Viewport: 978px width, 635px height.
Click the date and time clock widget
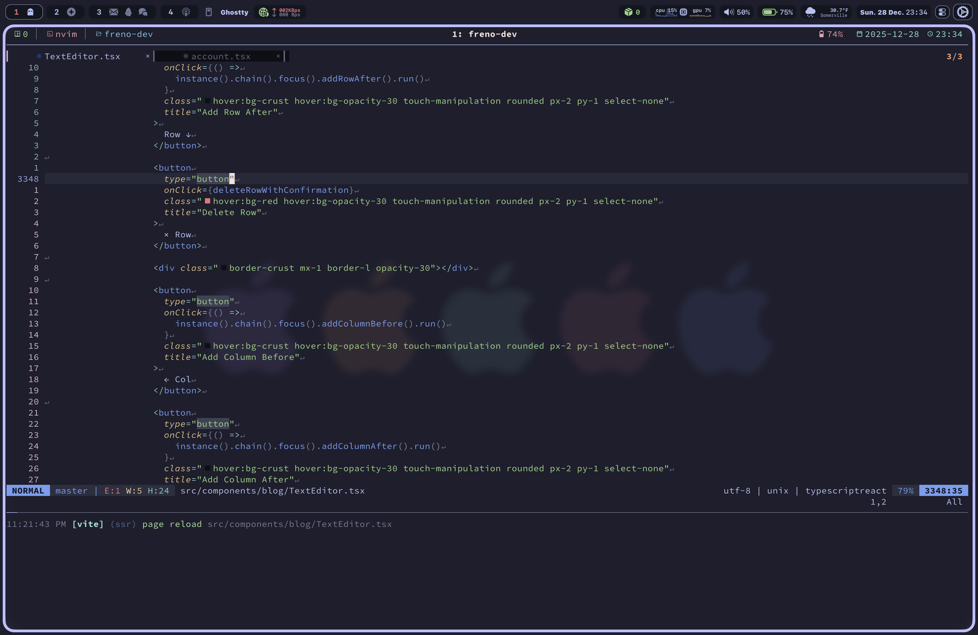[x=893, y=12]
